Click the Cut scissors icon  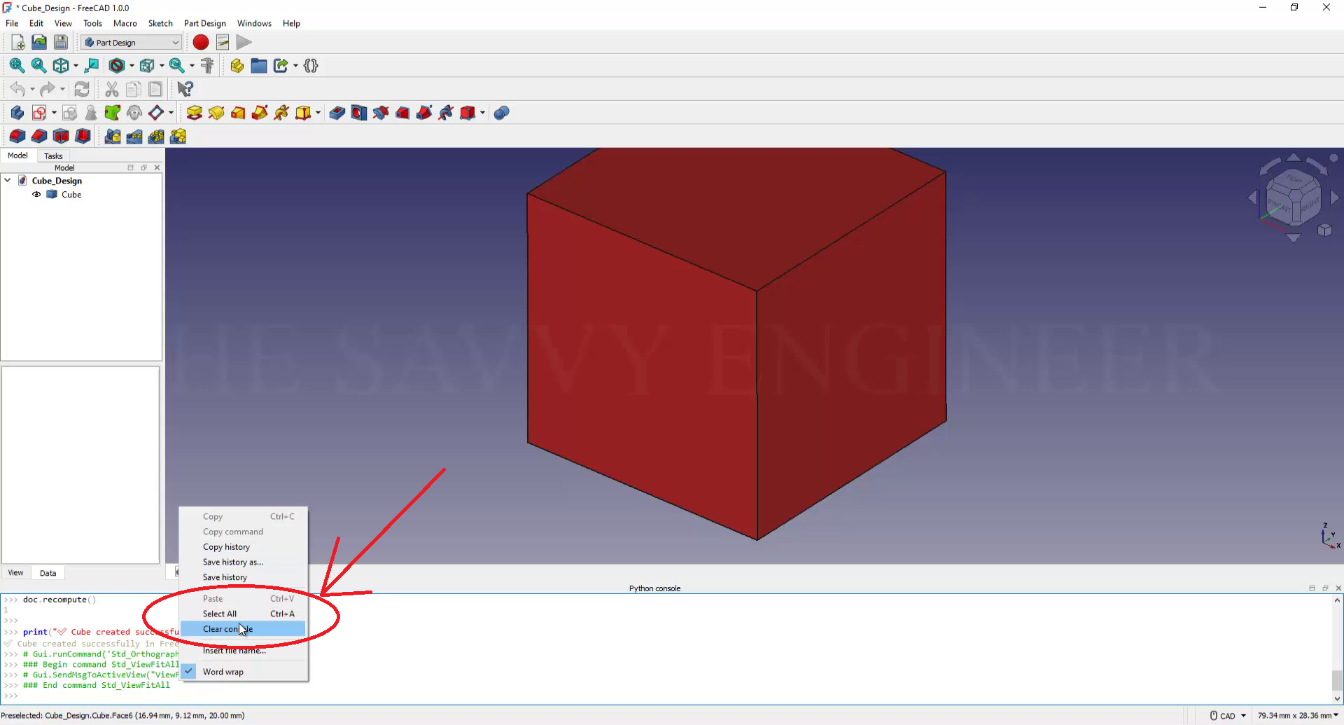pos(111,89)
